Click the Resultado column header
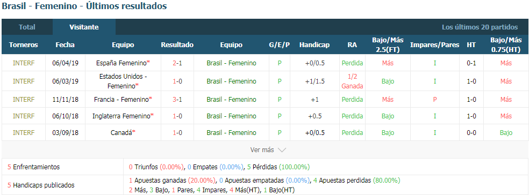Image resolution: width=529 pixels, height=195 pixels. pyautogui.click(x=177, y=44)
